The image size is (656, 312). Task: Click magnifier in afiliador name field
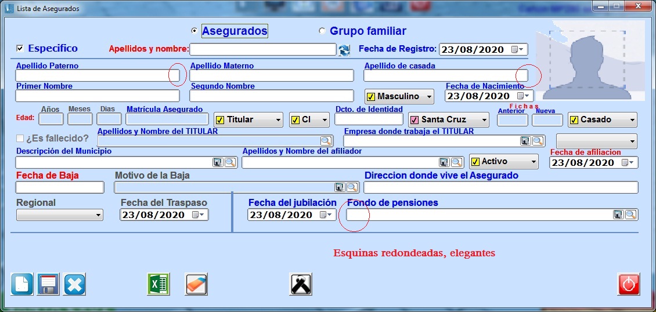456,162
